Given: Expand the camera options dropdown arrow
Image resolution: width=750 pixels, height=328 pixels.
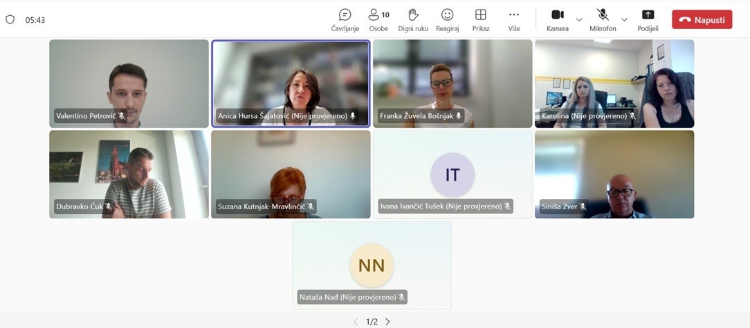Looking at the screenshot, I should click(579, 20).
